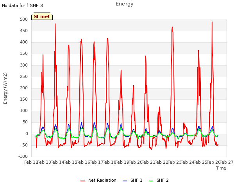250x188 pixels.
Task: Click the Net Radiation peak near Feb 14
Action: point(56,24)
